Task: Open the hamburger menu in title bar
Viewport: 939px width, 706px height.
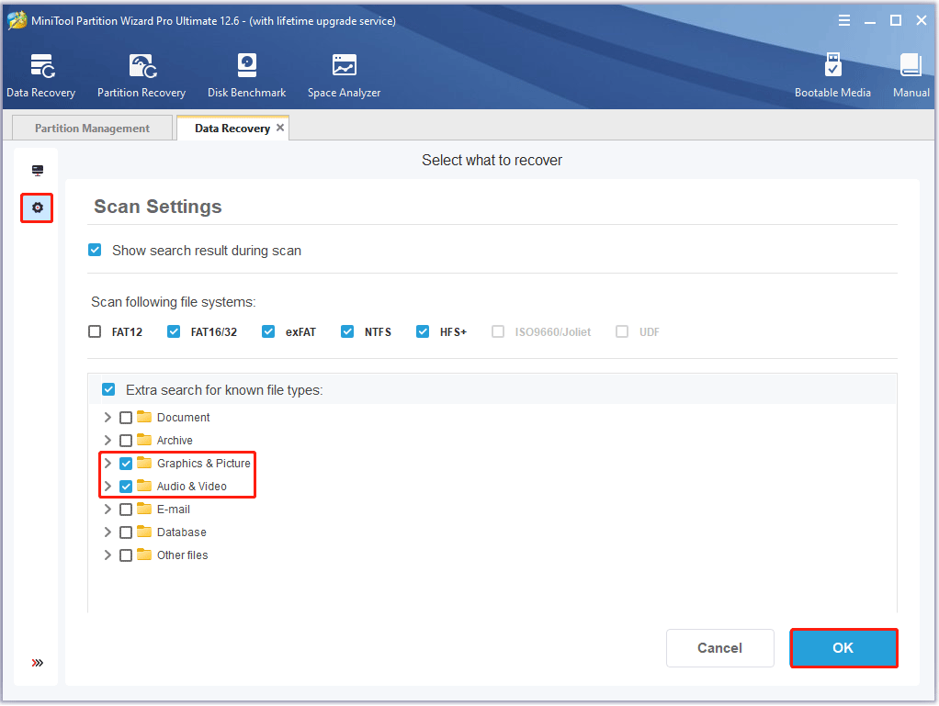Action: click(x=843, y=21)
